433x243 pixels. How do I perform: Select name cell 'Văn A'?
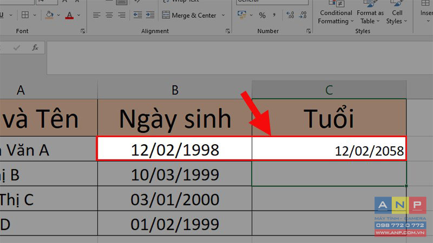49,149
